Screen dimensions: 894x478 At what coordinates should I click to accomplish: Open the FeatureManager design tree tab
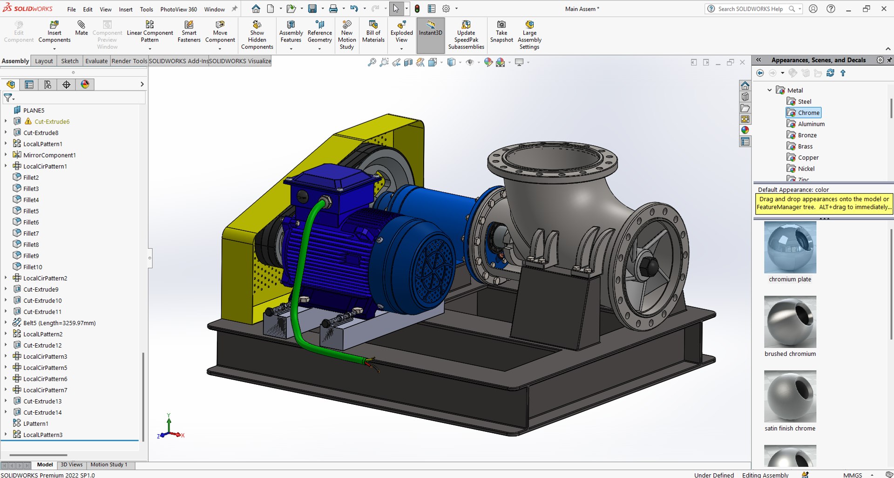(x=11, y=84)
